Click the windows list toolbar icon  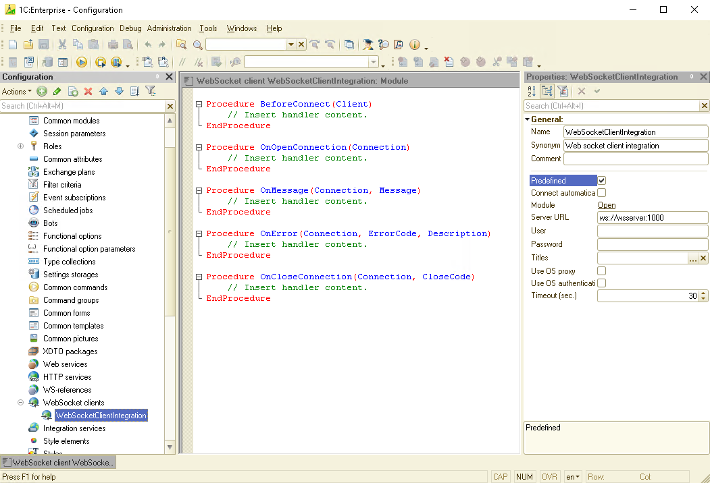pos(349,45)
